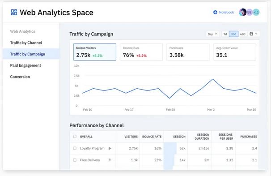
Task: Open the Day granularity dropdown
Action: [212, 34]
